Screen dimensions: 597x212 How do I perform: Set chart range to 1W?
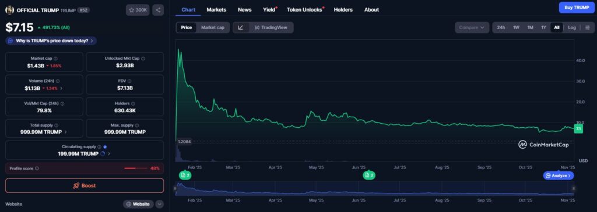[x=517, y=27]
